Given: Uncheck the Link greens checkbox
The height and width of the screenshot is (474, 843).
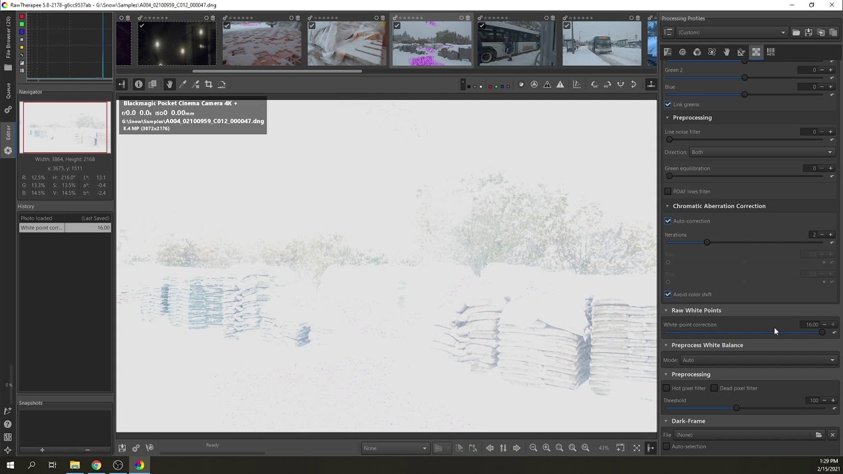Looking at the screenshot, I should coord(668,104).
